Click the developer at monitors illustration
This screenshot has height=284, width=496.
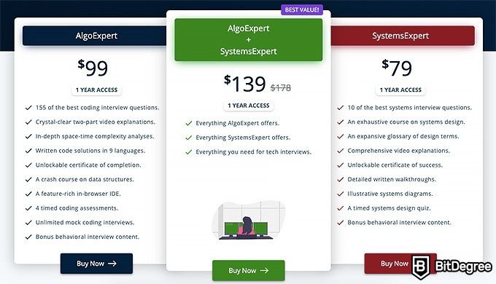[x=249, y=220]
